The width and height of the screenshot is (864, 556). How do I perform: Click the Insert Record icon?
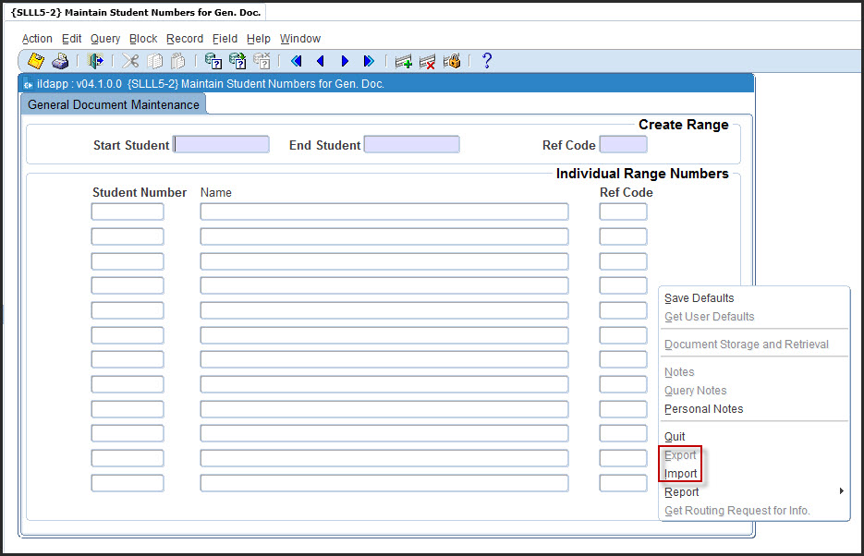[403, 61]
